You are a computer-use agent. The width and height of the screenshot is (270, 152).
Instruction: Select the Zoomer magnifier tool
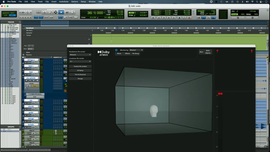[44, 12]
